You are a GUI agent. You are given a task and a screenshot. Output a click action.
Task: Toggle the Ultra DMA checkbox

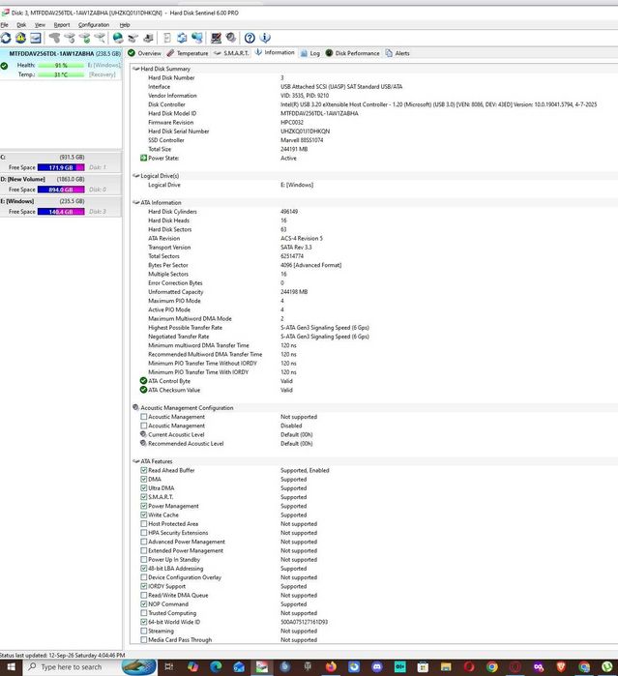pos(144,488)
